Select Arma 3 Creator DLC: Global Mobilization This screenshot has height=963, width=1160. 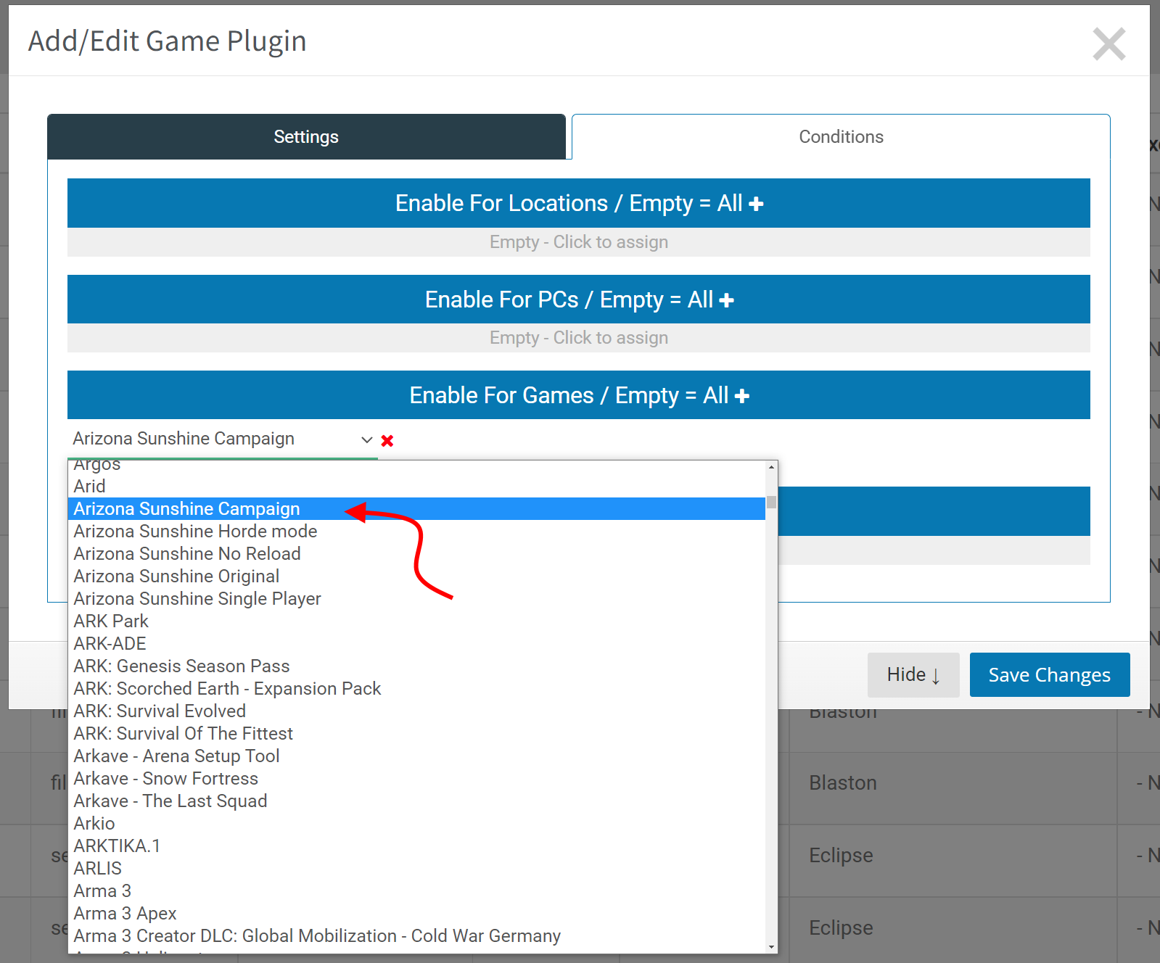point(417,935)
